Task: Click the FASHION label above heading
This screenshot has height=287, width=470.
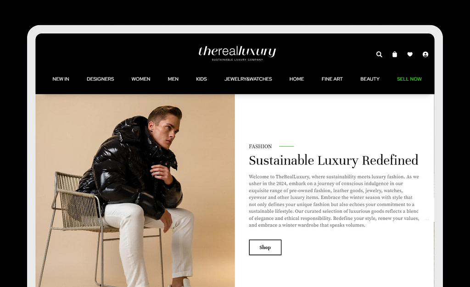Action: click(x=260, y=146)
